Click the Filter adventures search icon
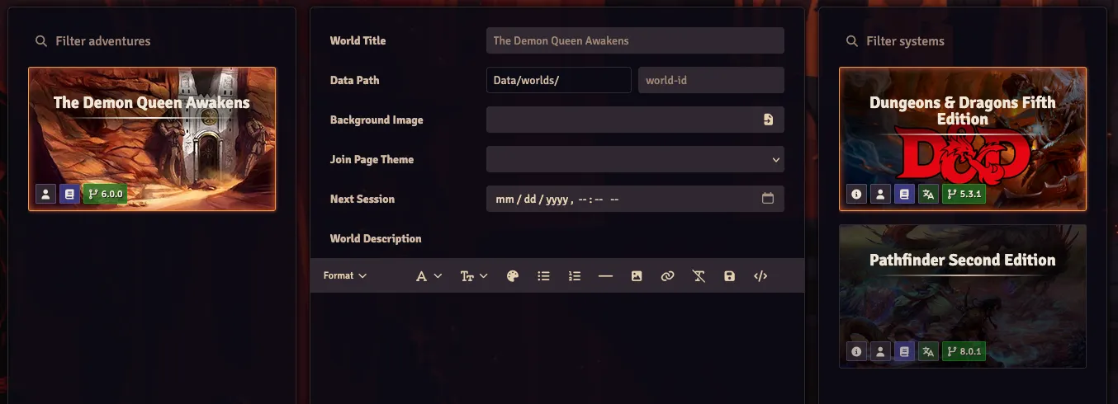The height and width of the screenshot is (404, 1118). tap(41, 41)
